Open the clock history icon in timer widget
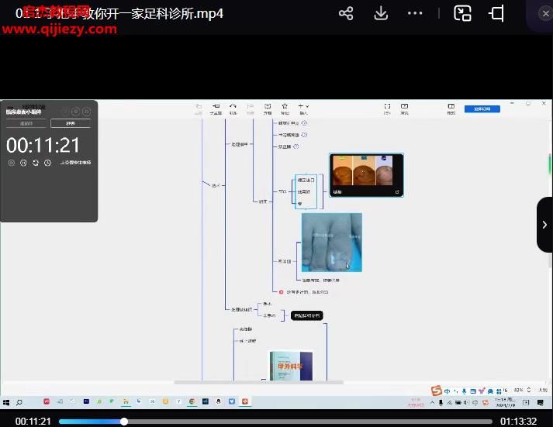Image resolution: width=553 pixels, height=427 pixels. pyautogui.click(x=47, y=163)
